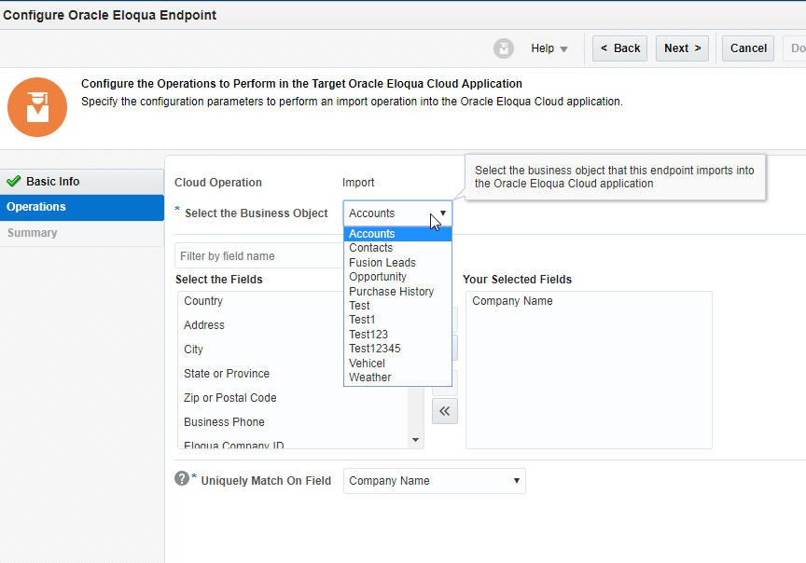Click the down scroll arrow in the fields list
Image resolution: width=806 pixels, height=563 pixels.
pos(416,440)
